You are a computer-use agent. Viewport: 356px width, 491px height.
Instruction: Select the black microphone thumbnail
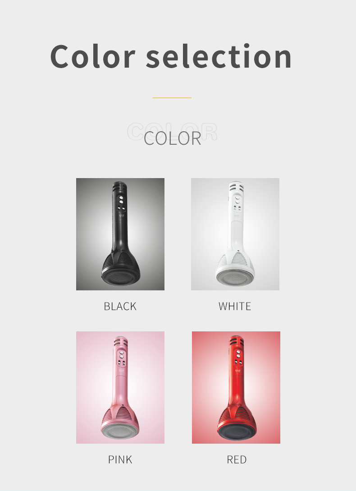coord(120,234)
